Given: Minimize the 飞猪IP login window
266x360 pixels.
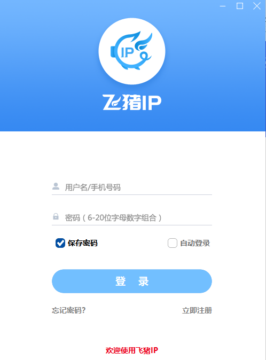Looking at the screenshot, I should tap(223, 6).
